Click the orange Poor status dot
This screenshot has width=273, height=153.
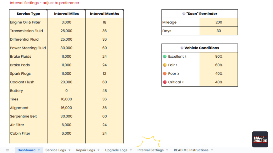(x=165, y=74)
